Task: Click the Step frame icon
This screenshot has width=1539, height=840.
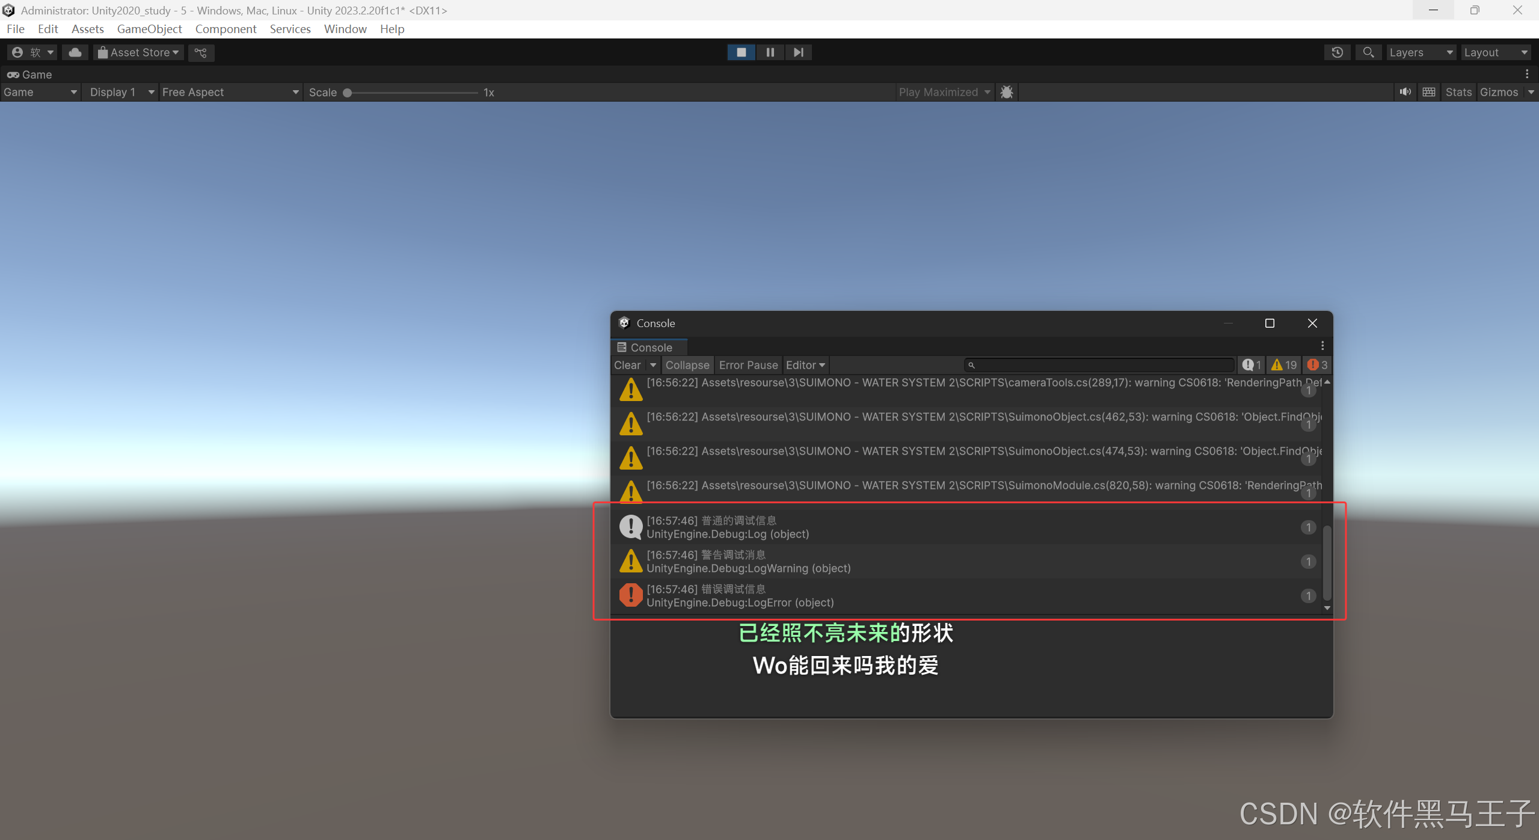Action: [798, 52]
